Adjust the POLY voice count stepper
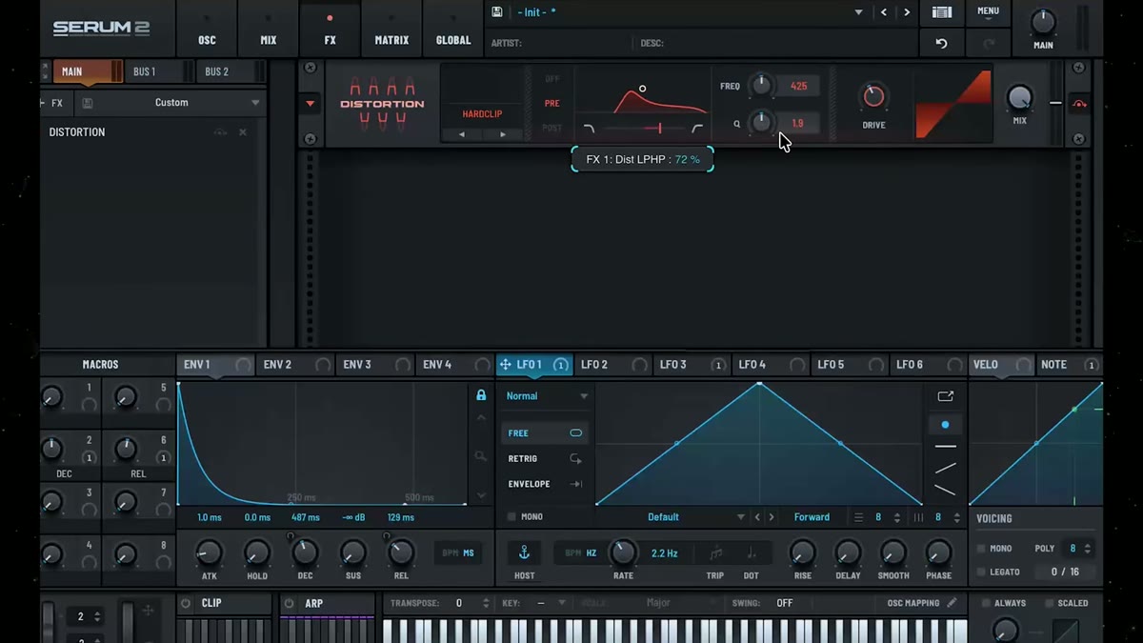The height and width of the screenshot is (643, 1143). [x=1087, y=549]
